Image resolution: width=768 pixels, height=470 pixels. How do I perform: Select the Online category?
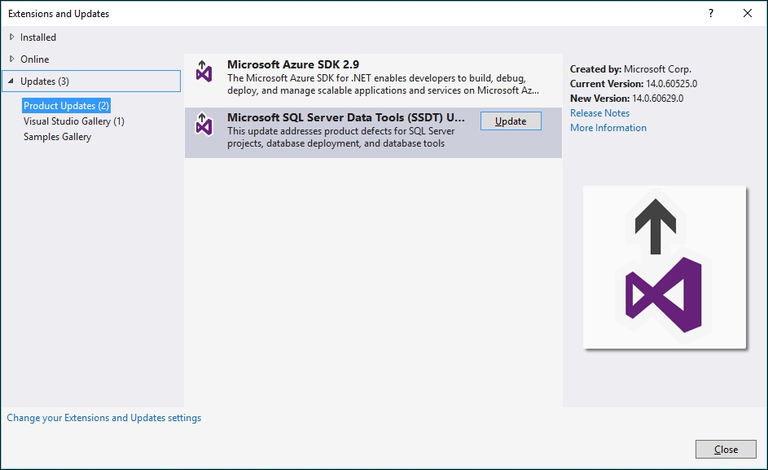[35, 59]
